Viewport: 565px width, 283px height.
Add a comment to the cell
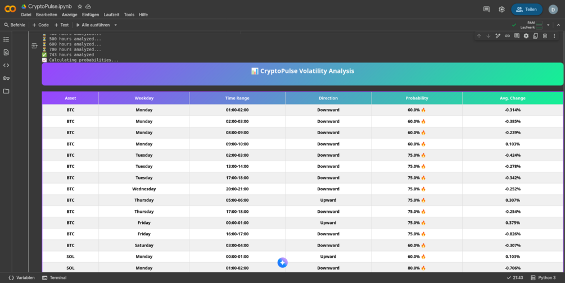[x=517, y=36]
